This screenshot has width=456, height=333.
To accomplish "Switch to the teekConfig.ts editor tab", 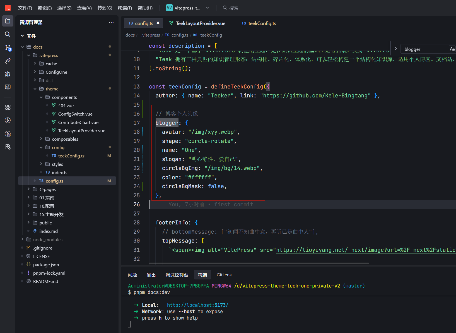I will [259, 23].
